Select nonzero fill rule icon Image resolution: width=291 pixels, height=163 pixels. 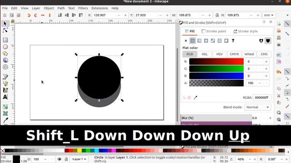pyautogui.click(x=268, y=41)
